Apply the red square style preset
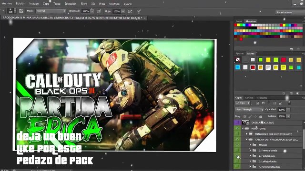The height and width of the screenshot is (171, 305). pyautogui.click(x=284, y=60)
